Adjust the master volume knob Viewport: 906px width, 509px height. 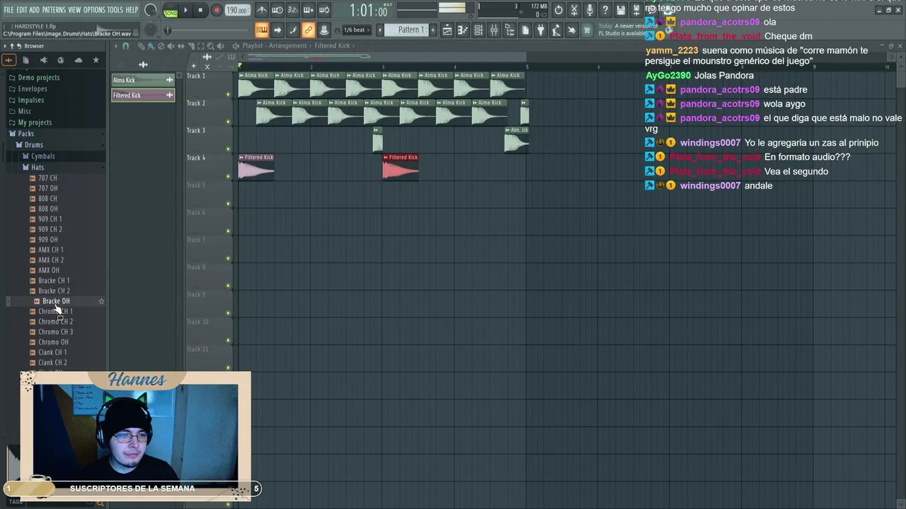[150, 10]
